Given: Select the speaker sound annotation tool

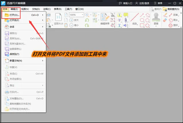Looking at the screenshot, I should pyautogui.click(x=126, y=25).
